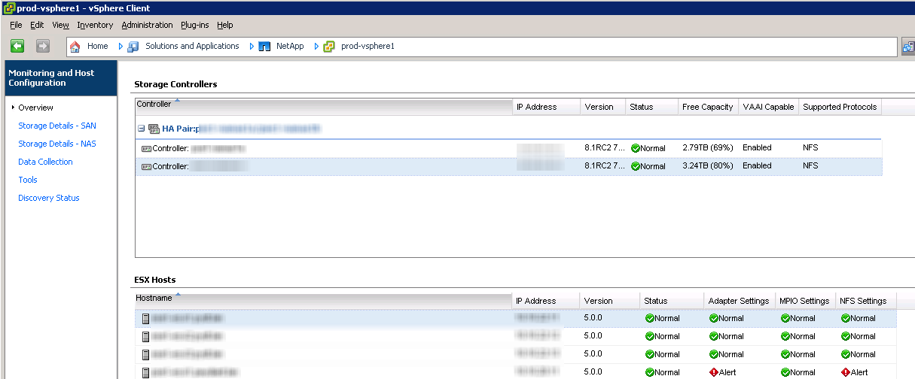The height and width of the screenshot is (379, 915).
Task: Open Discovery Status page
Action: (49, 198)
